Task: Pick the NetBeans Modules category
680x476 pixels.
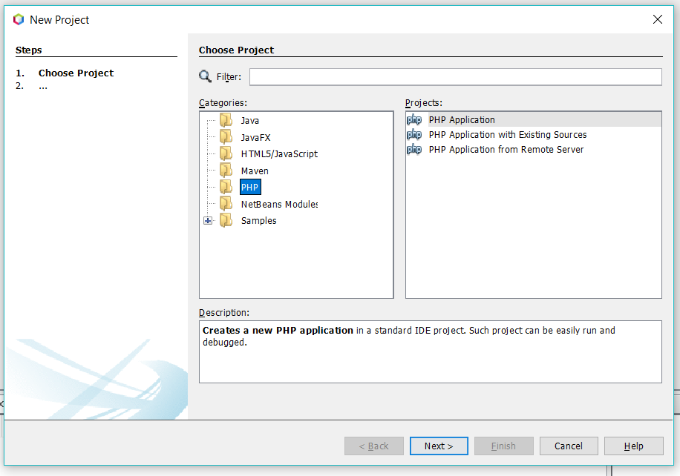Action: click(x=279, y=204)
